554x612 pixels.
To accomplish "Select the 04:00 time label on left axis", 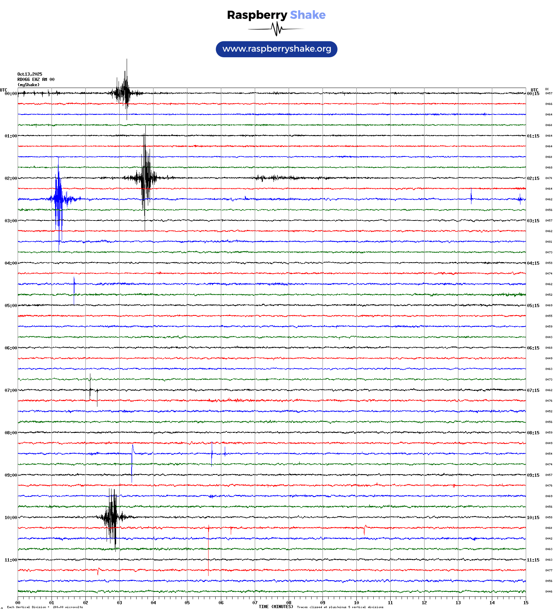I will tap(11, 263).
